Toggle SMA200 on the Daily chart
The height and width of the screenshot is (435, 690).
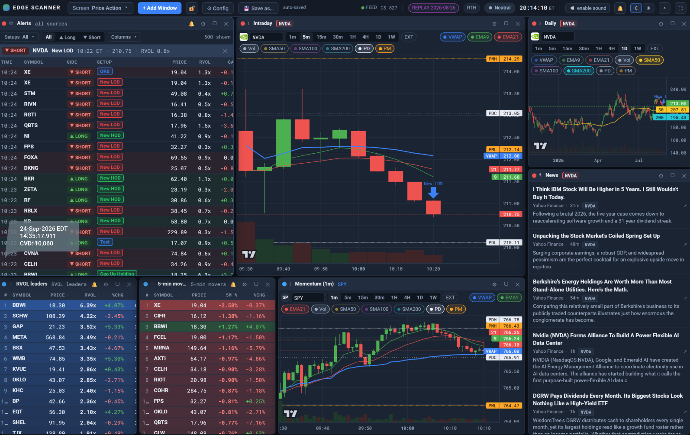(x=578, y=71)
